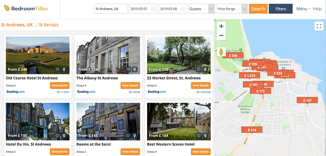
Task: Click listing code BC-113091
Action: click(63, 92)
